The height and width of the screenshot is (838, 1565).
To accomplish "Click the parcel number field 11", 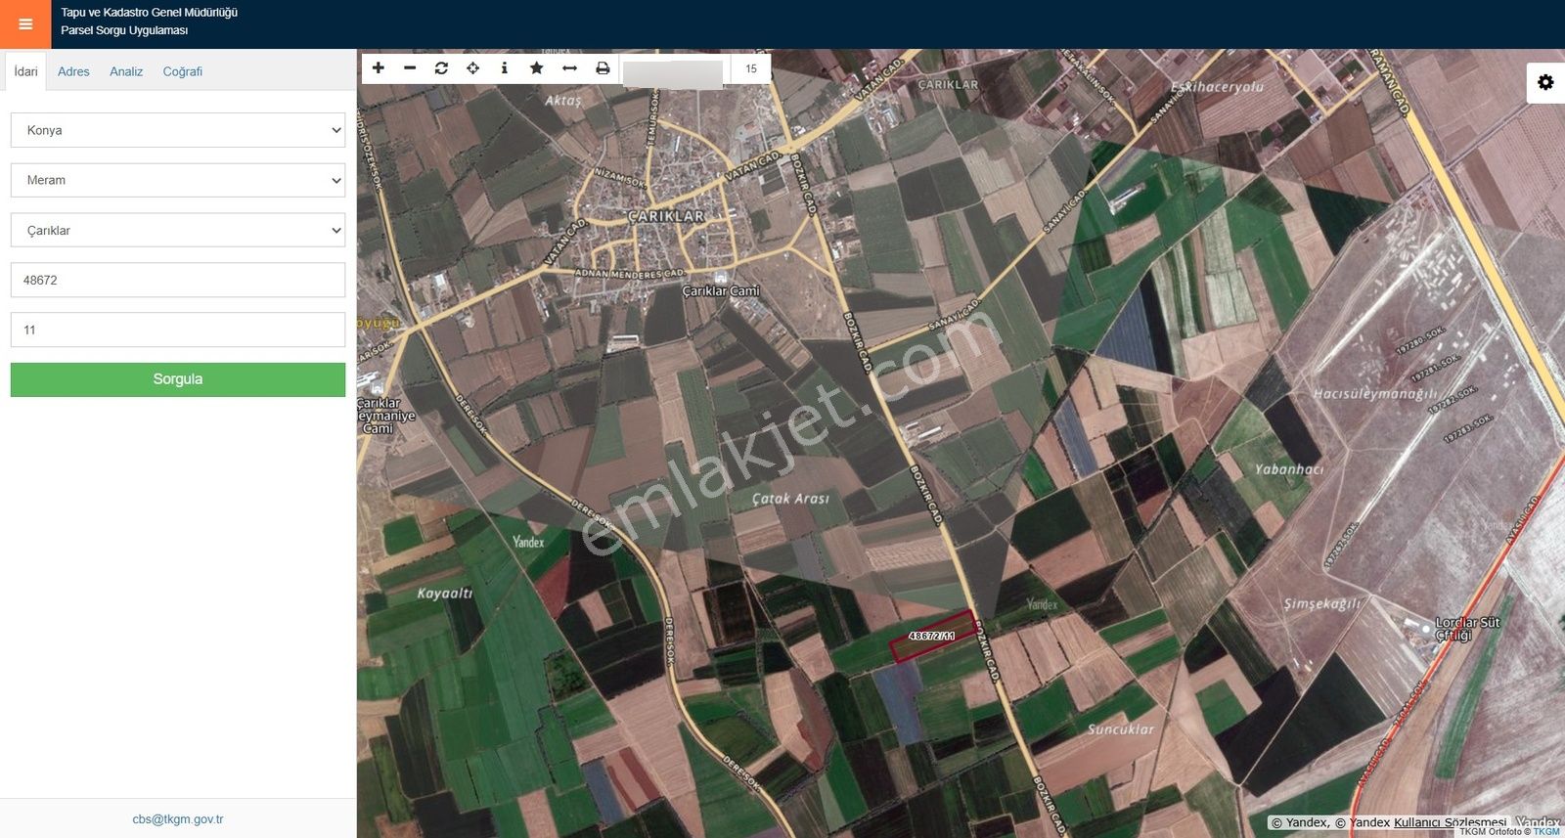I will tap(178, 330).
